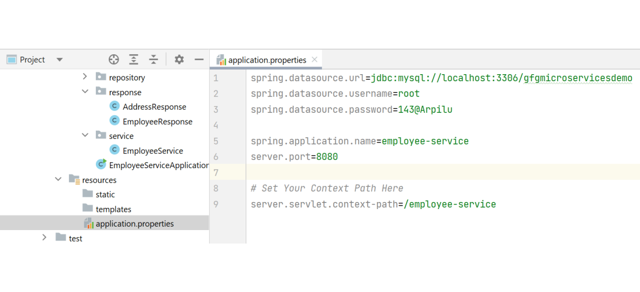Expand the repository folder
Viewport: 640px width, 292px height.
(x=85, y=77)
